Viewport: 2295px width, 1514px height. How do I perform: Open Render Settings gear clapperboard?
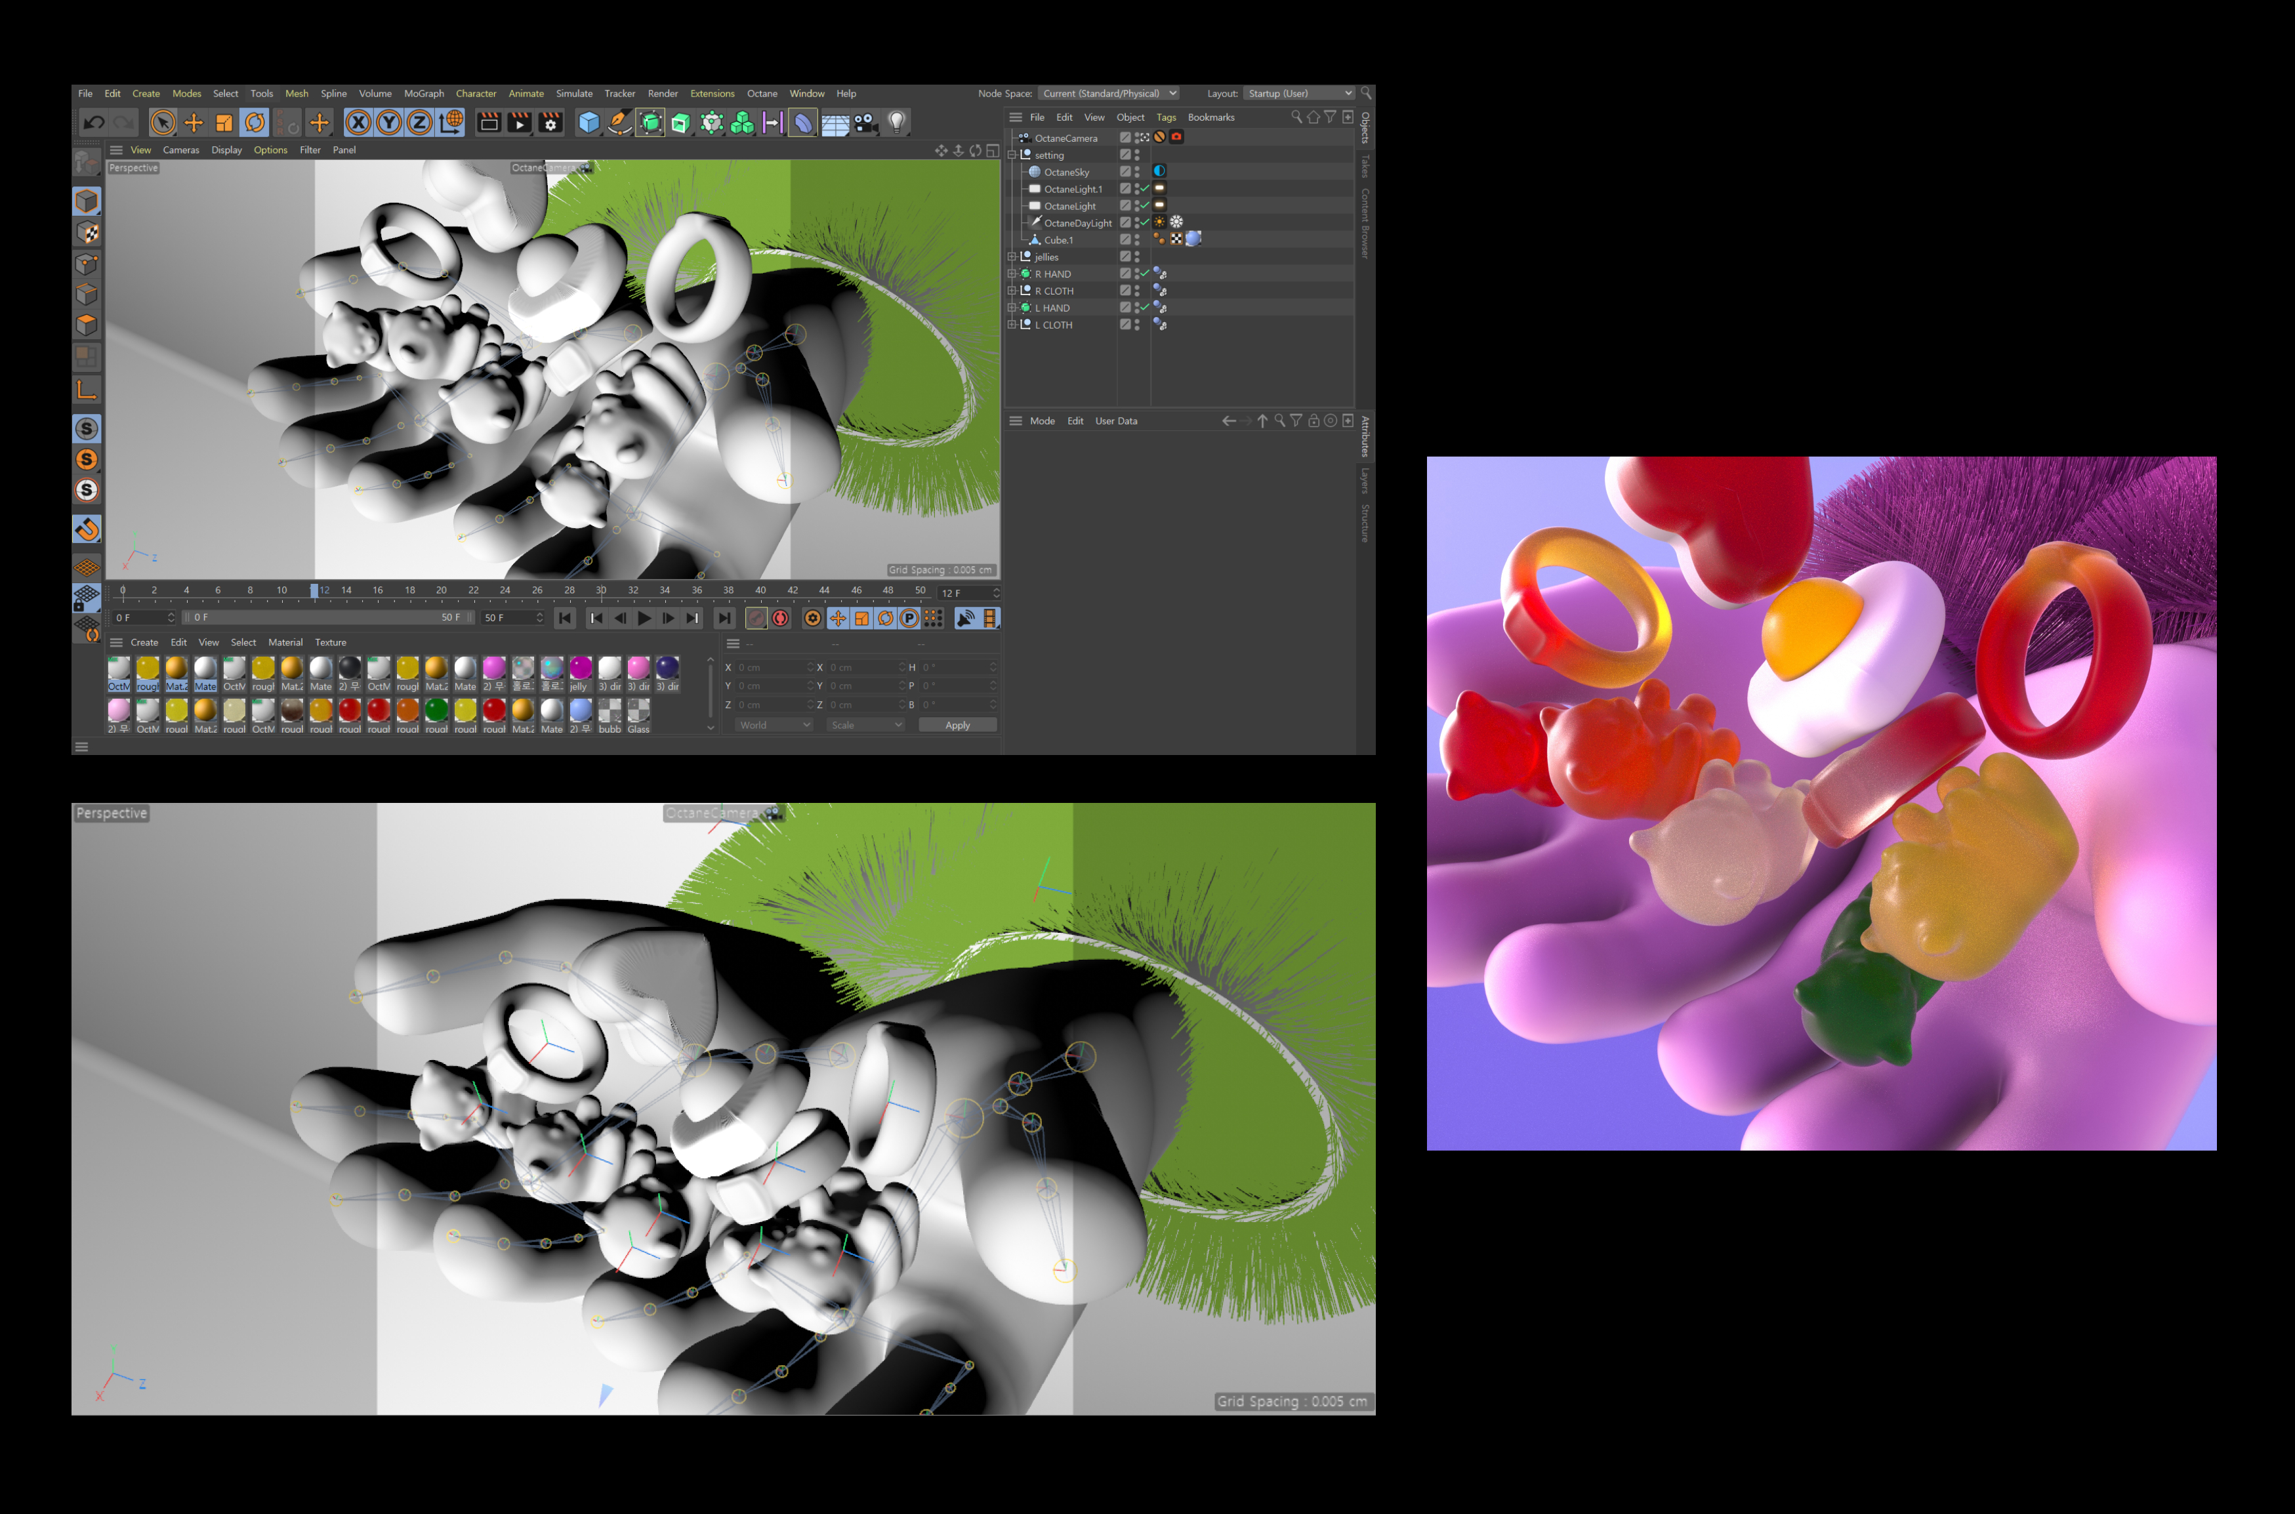pos(550,123)
